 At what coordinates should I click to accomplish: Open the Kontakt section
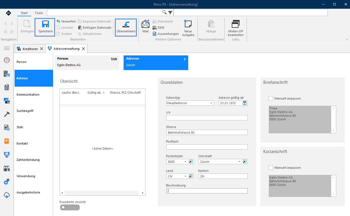pyautogui.click(x=33, y=143)
